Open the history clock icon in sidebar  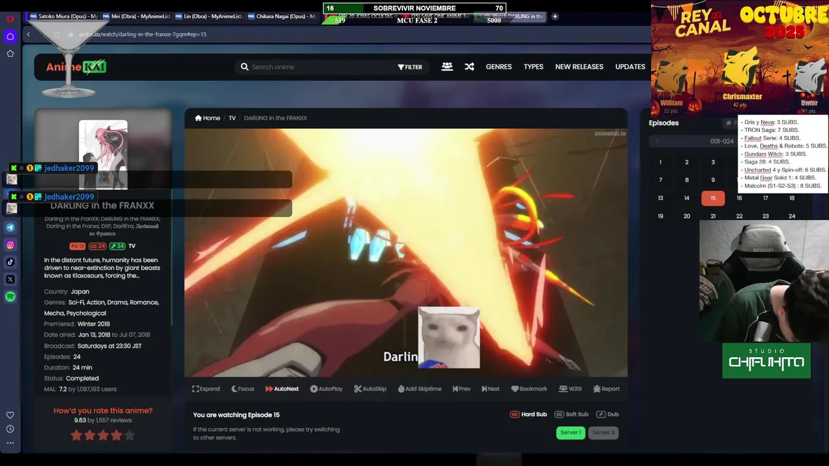(10, 429)
